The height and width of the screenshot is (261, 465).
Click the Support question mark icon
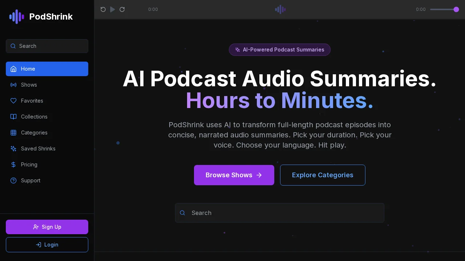(13, 181)
